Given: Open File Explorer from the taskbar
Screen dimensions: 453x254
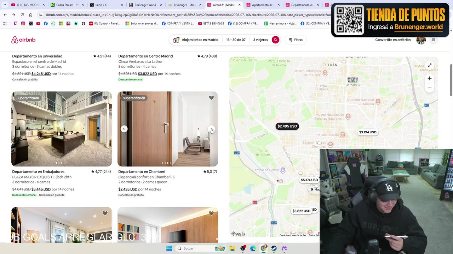Looking at the screenshot, I should 232,248.
